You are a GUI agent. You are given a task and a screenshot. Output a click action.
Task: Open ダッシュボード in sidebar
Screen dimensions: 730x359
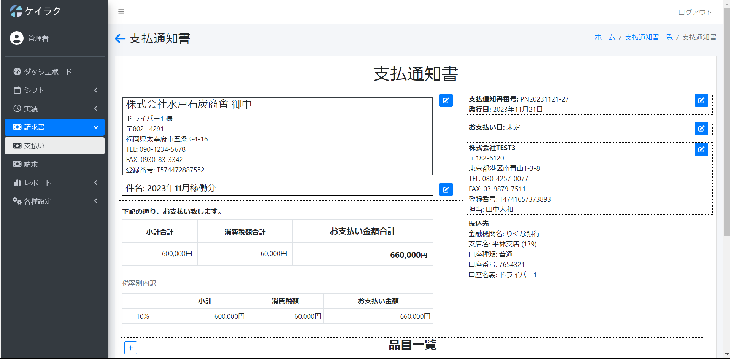(54, 71)
